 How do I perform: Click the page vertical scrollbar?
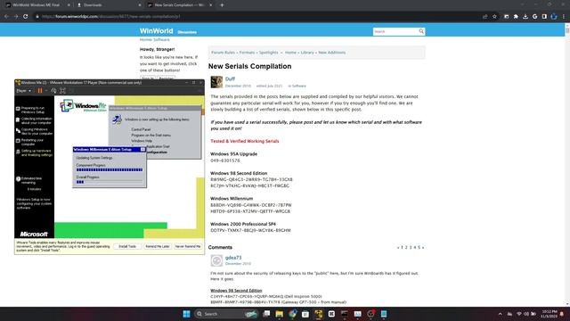tap(567, 164)
